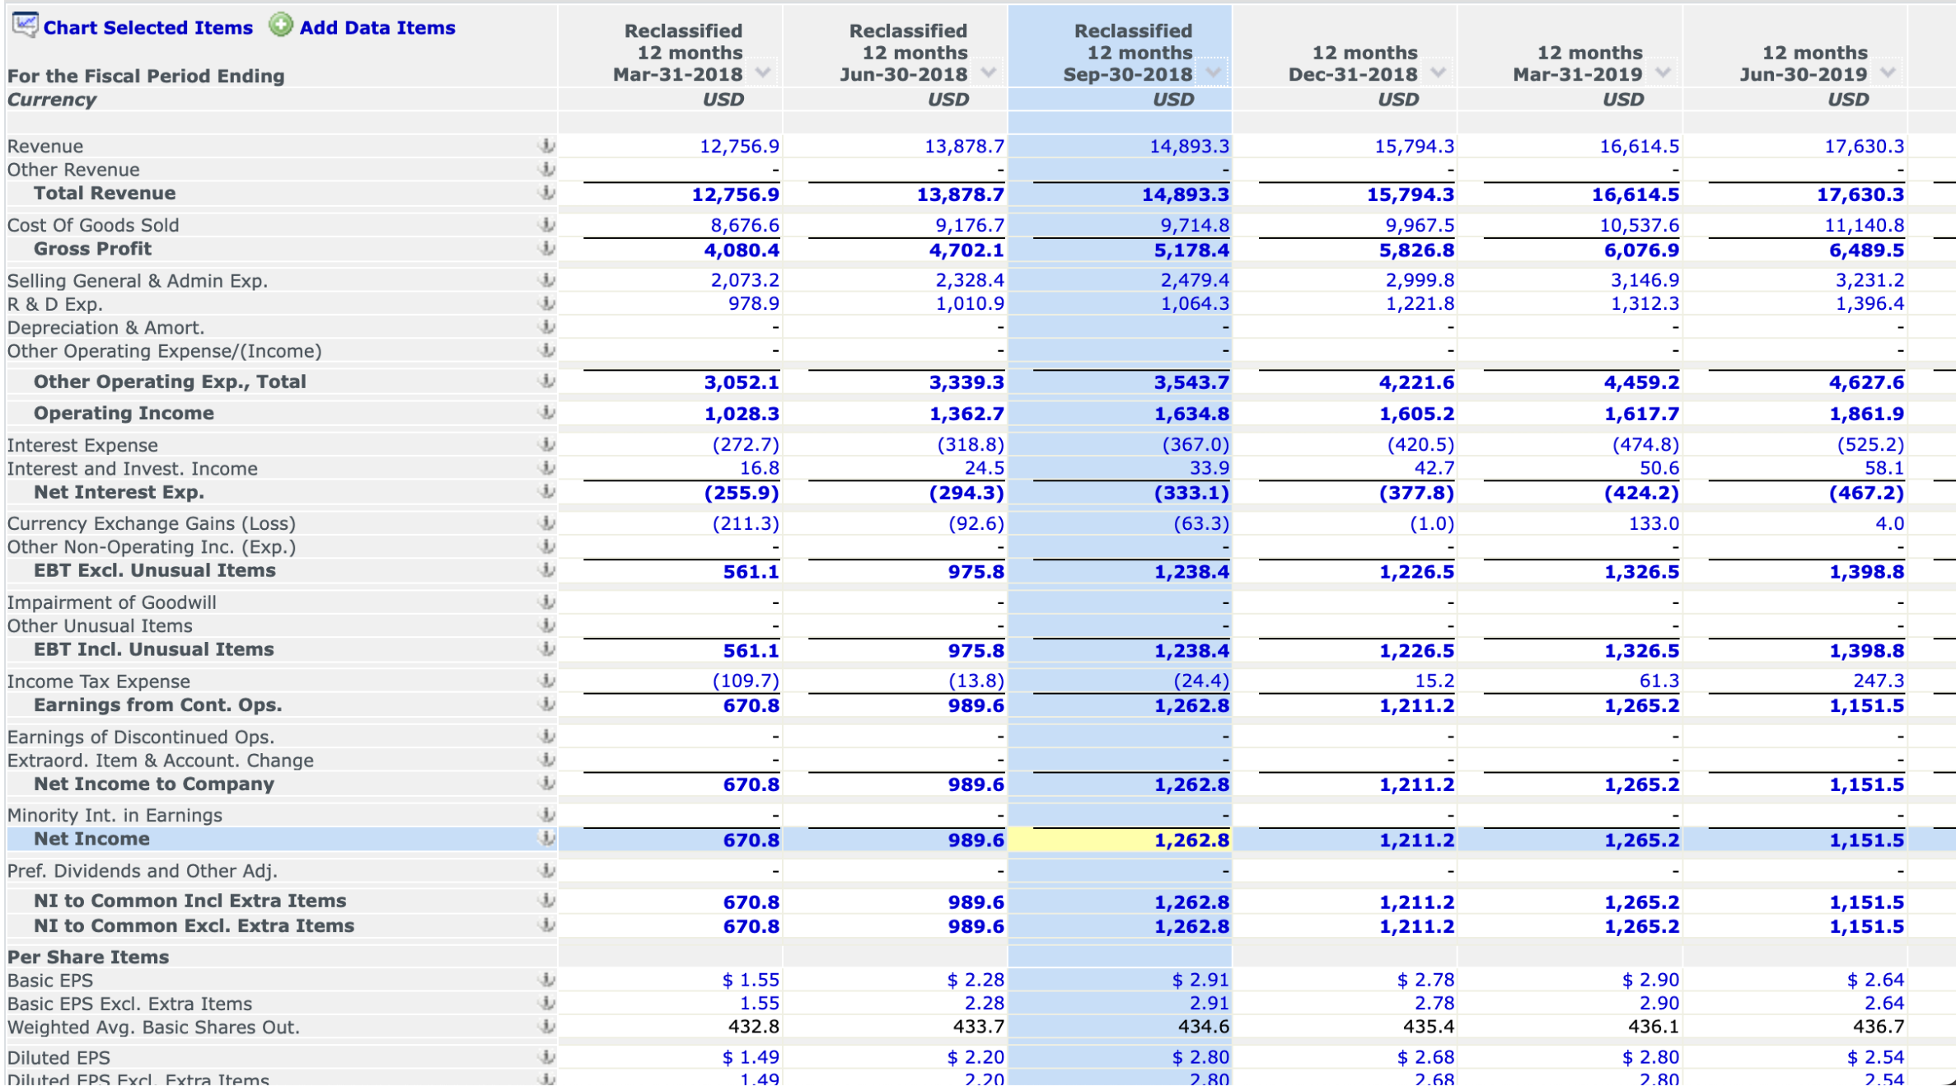The height and width of the screenshot is (1091, 1956).
Task: Click Cost Of Goods Sold value 9,176.7
Action: click(x=969, y=226)
